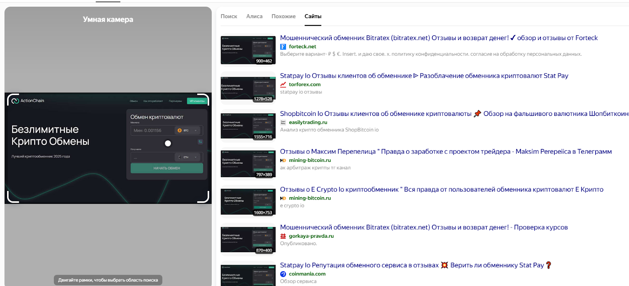629x286 pixels.
Task: Select the Похожие tab
Action: coord(283,16)
